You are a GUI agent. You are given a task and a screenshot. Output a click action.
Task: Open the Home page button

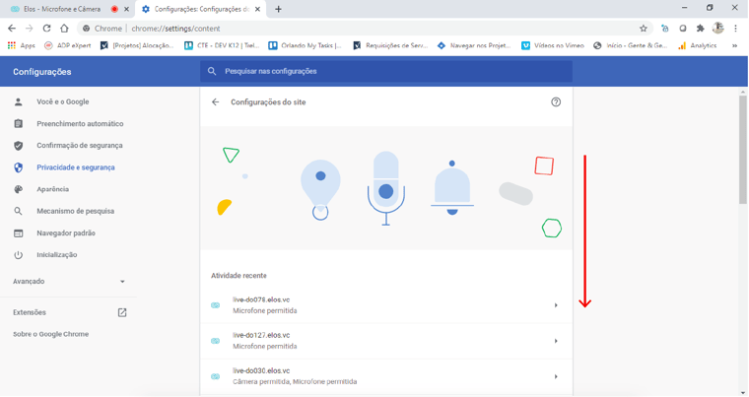tap(64, 29)
